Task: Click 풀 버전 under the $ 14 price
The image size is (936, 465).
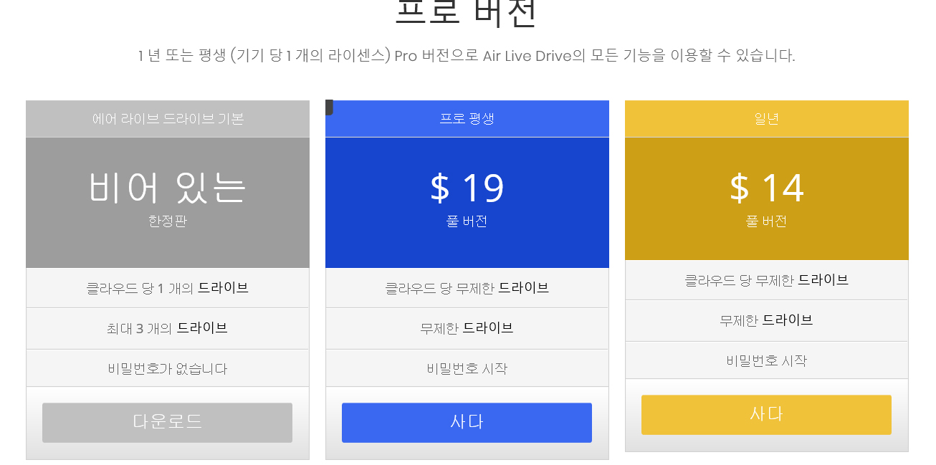Action: (766, 221)
